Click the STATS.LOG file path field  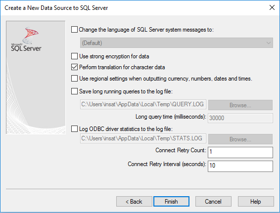[x=143, y=138]
